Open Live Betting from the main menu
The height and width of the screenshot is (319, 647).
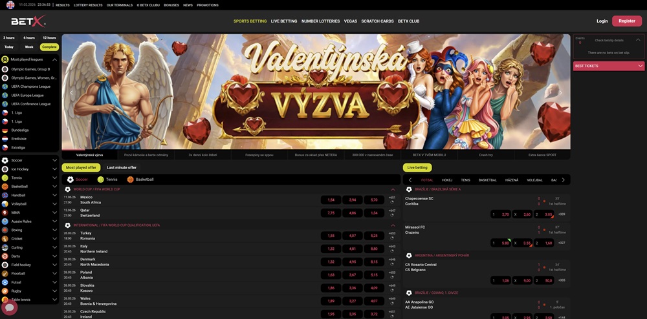[284, 21]
